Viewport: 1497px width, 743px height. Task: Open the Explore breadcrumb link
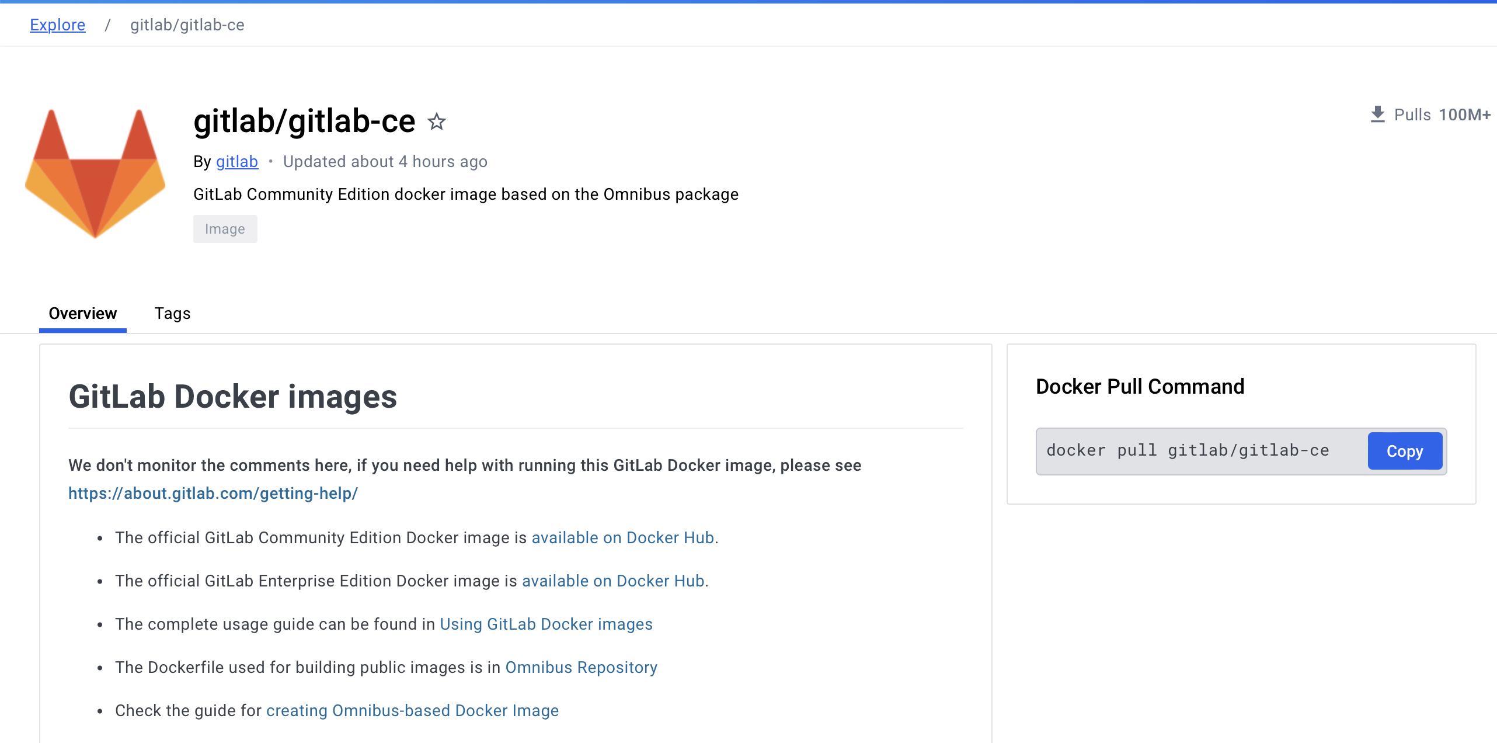pos(58,25)
